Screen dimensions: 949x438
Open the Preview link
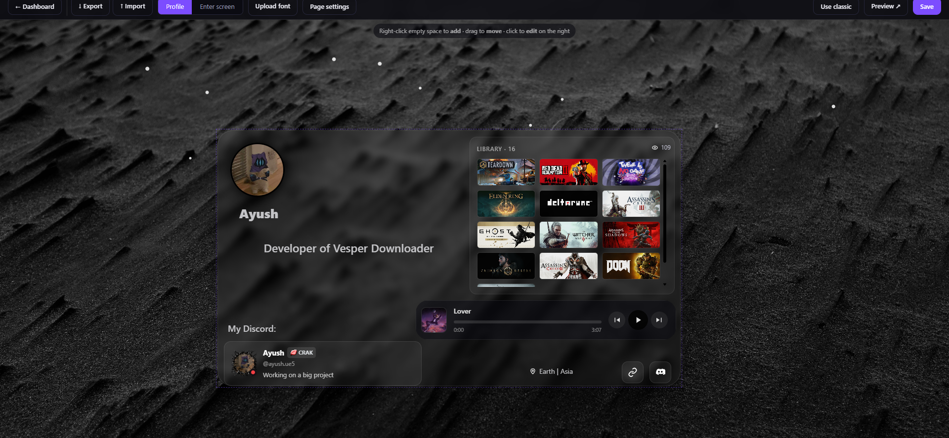tap(886, 7)
